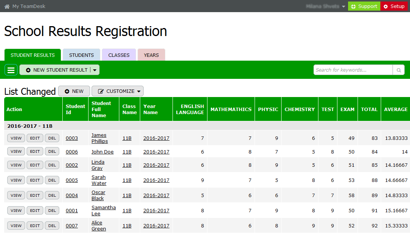Click into the keyword search field
This screenshot has height=235, width=410.
(x=353, y=70)
